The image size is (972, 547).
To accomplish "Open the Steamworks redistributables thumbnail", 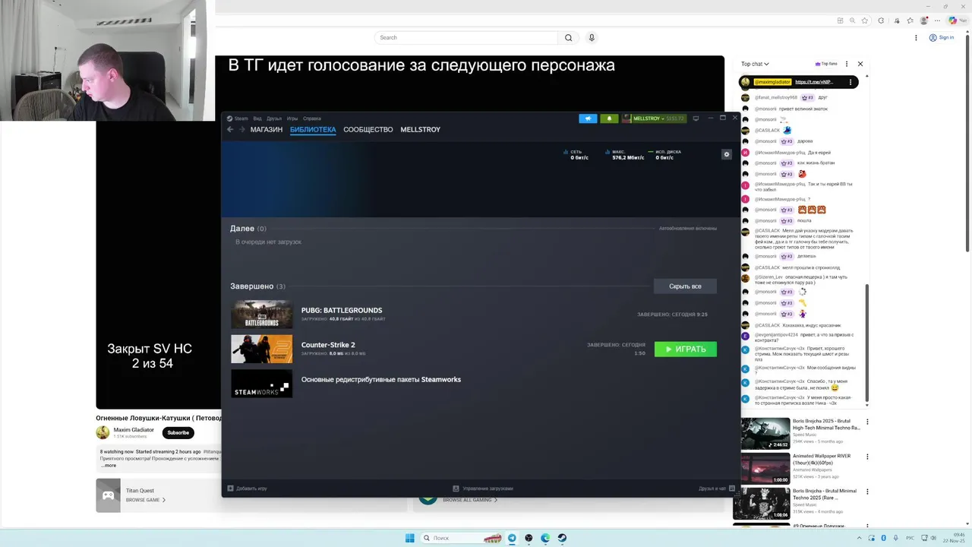I will (262, 384).
